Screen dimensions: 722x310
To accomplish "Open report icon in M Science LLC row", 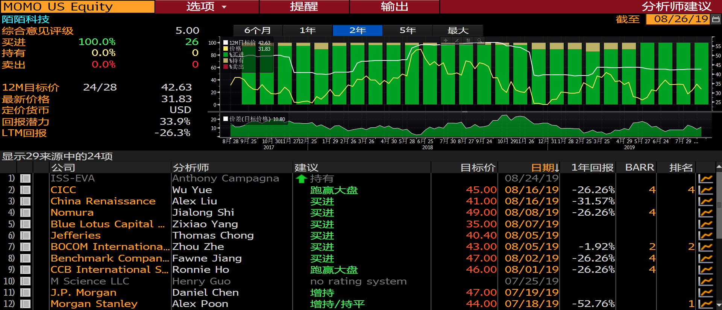I will pos(26,281).
